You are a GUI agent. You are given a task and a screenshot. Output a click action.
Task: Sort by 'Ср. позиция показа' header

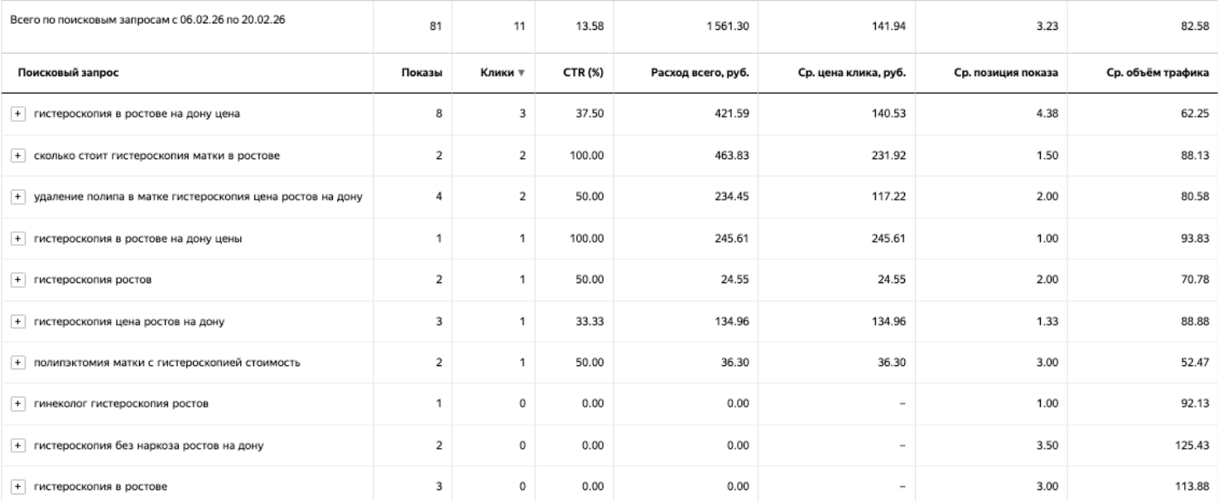[x=1010, y=73]
